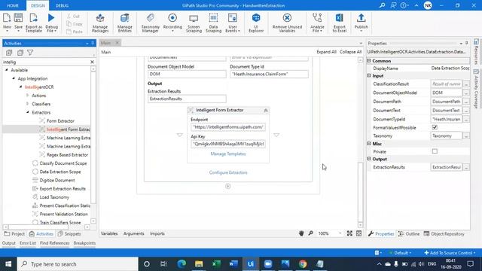Start Screen Scraping tool

pos(194,23)
